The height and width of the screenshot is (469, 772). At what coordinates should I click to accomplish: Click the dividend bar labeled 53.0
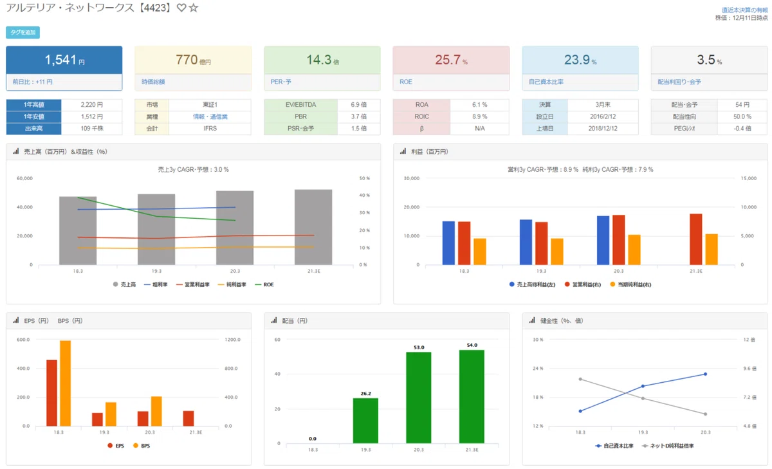point(419,398)
